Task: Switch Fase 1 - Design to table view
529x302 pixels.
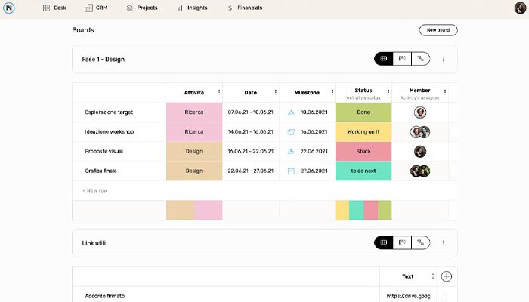Action: tap(384, 59)
